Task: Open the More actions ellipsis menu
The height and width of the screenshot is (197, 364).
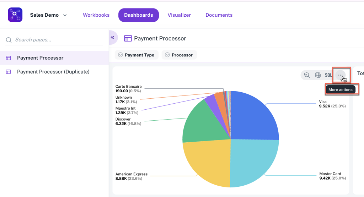Action: [341, 75]
